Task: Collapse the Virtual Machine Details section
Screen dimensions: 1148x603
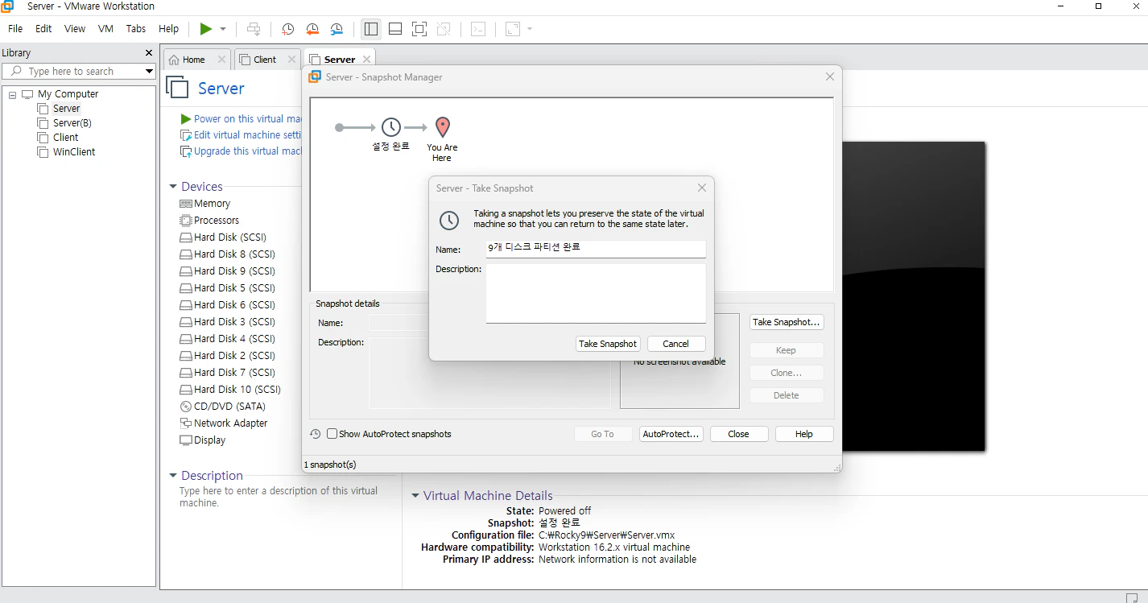Action: [x=415, y=496]
